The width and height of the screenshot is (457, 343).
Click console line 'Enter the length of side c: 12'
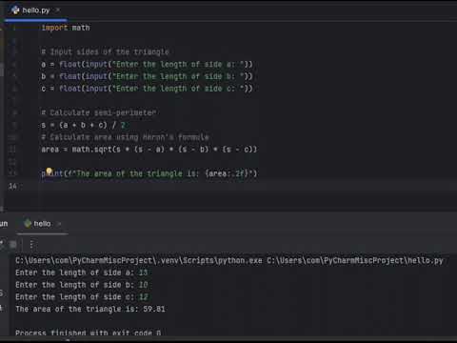point(82,297)
